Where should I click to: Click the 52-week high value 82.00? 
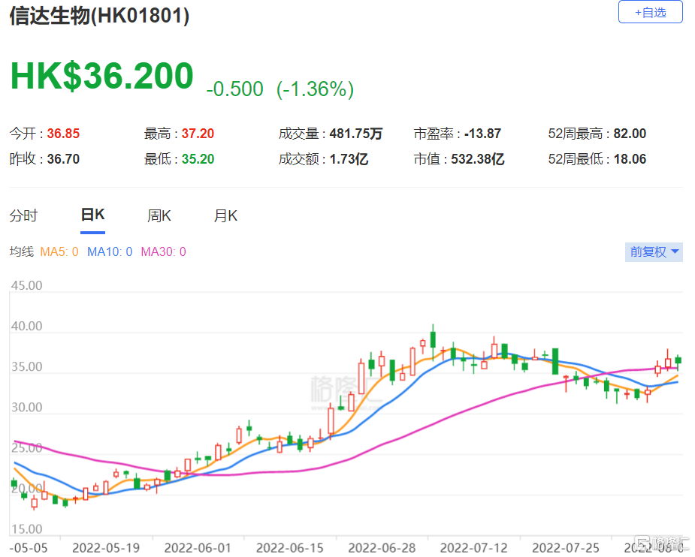(630, 134)
